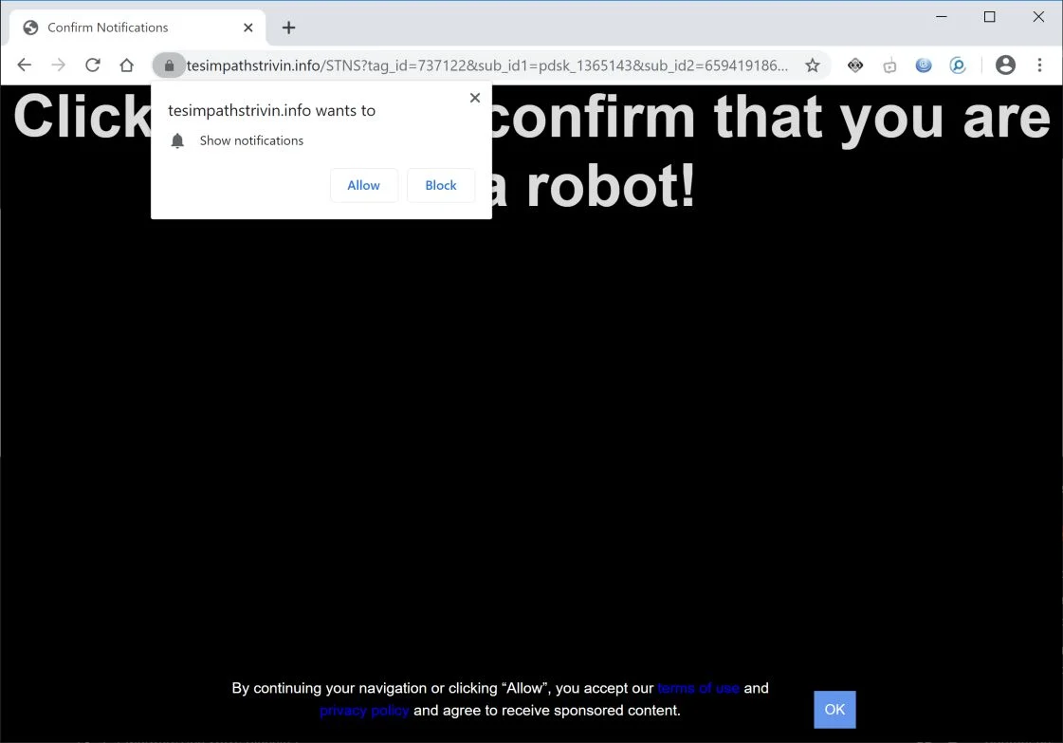Screen dimensions: 1063x743
Task: Open the user profile menu
Action: click(x=1005, y=65)
